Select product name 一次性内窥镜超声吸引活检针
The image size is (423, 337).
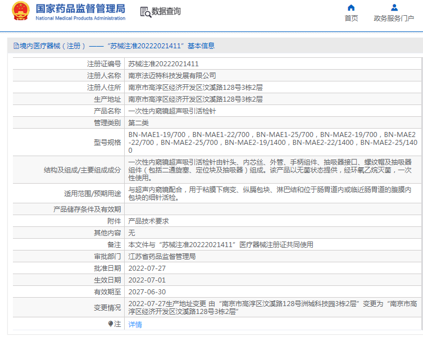(172, 111)
